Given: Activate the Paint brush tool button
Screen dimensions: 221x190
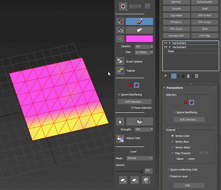Looking at the screenshot, I should 139,21.
